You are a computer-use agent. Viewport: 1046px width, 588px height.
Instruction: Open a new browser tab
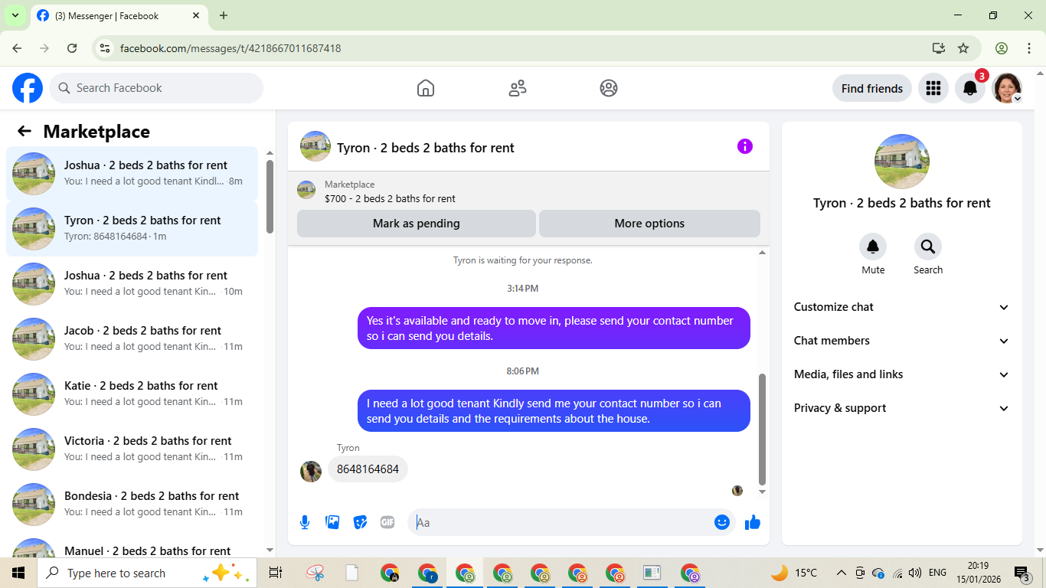pos(224,15)
